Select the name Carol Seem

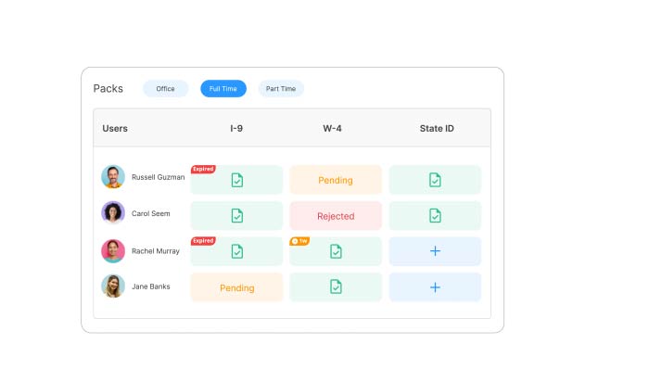(x=150, y=213)
